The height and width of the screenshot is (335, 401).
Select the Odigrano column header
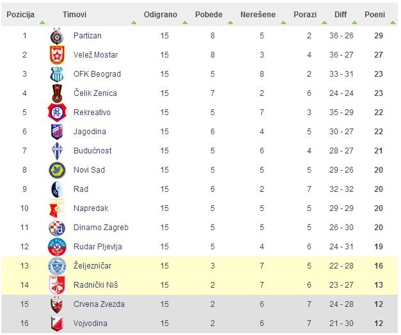[161, 15]
